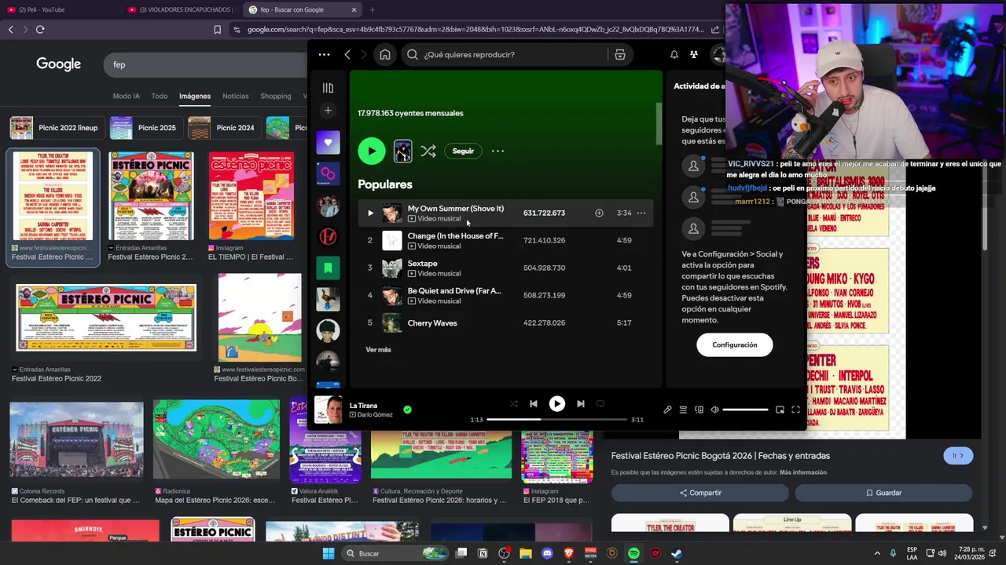Open artist more options three dots

[x=497, y=151]
